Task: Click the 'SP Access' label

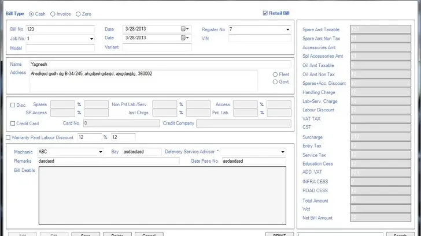Action: coord(36,113)
